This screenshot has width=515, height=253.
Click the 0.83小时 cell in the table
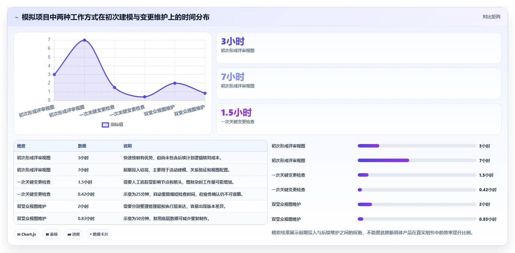[86, 219]
